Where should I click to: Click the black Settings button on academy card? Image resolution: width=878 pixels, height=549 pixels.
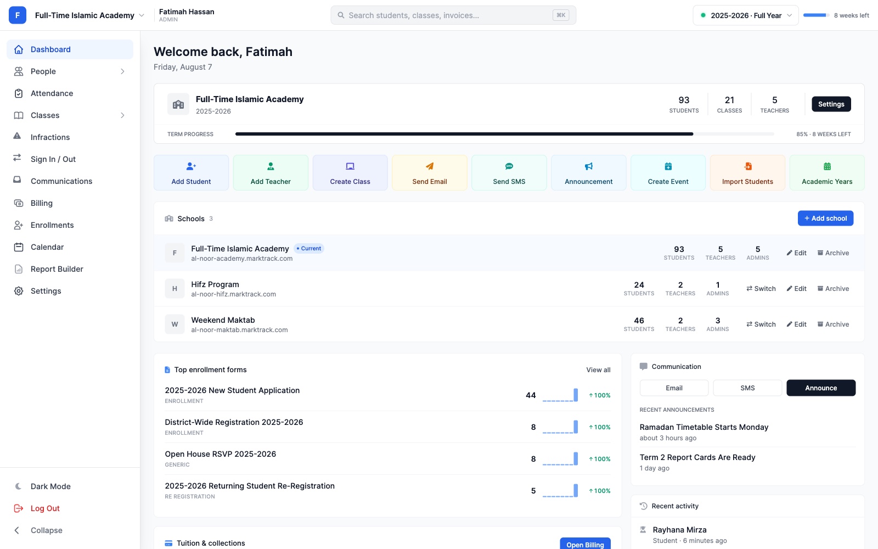point(831,104)
